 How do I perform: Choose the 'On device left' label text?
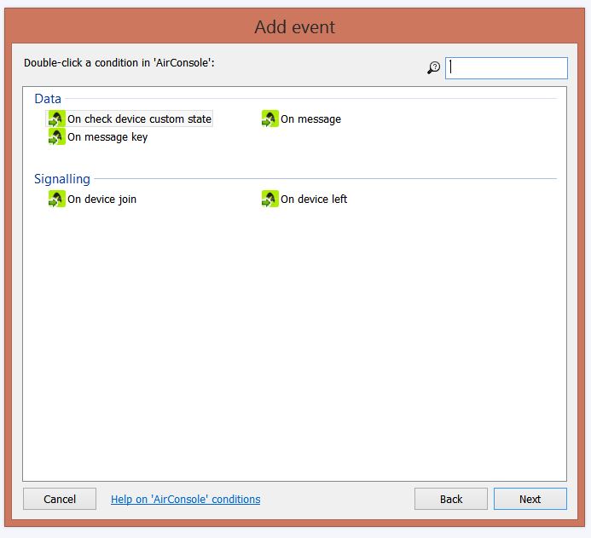tap(314, 200)
